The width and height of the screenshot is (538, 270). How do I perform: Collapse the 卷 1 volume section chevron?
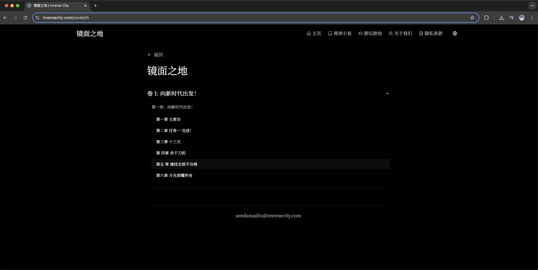[x=387, y=94]
